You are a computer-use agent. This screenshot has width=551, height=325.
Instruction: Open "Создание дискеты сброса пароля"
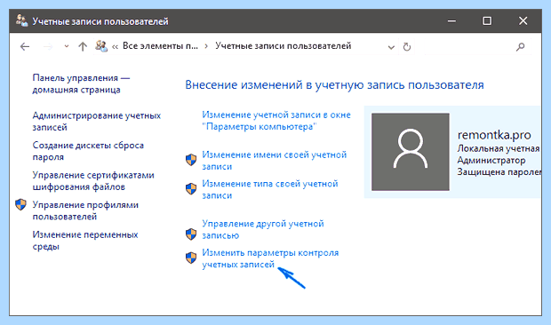point(88,151)
